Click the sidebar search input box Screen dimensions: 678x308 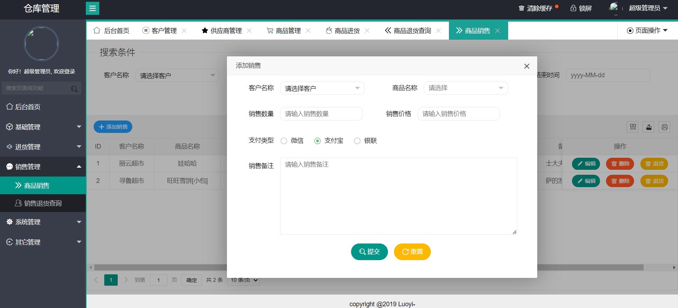click(x=41, y=88)
